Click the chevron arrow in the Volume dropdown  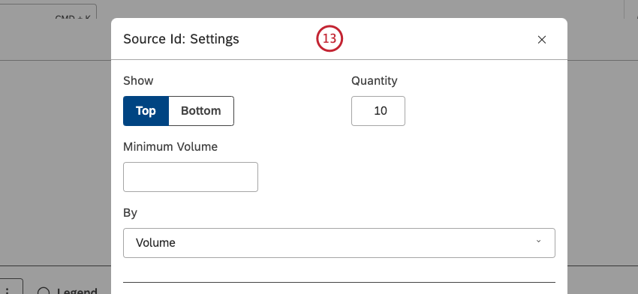pos(538,241)
